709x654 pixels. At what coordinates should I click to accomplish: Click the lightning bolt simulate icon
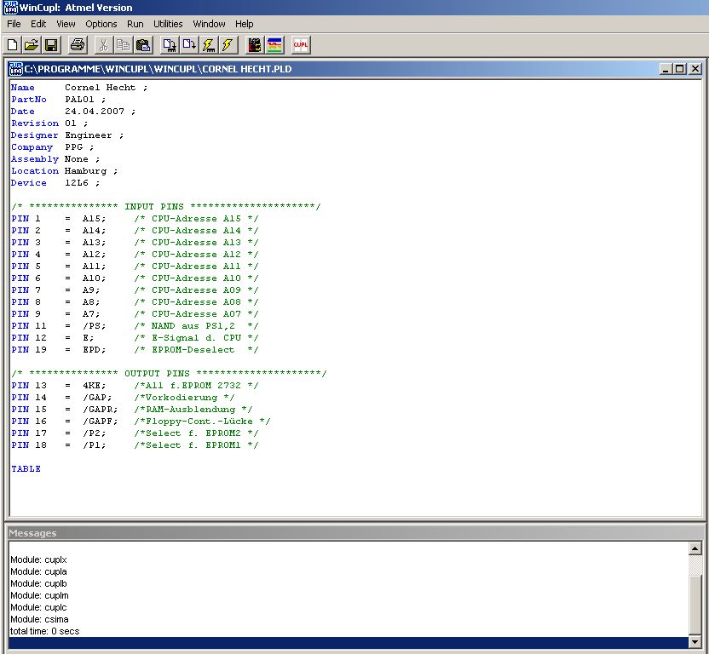point(228,44)
